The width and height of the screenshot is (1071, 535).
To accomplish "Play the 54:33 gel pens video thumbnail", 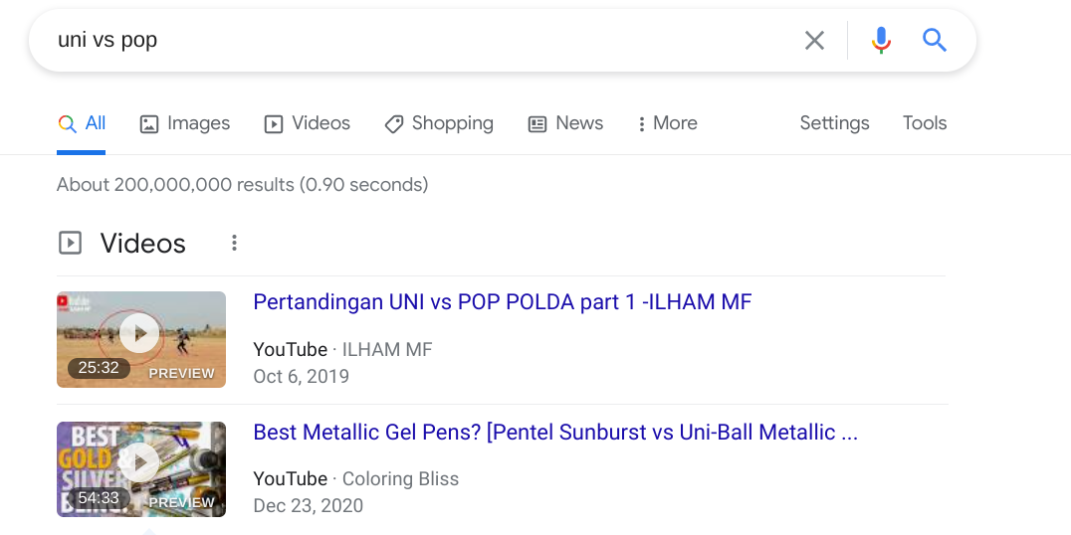I will (x=141, y=468).
